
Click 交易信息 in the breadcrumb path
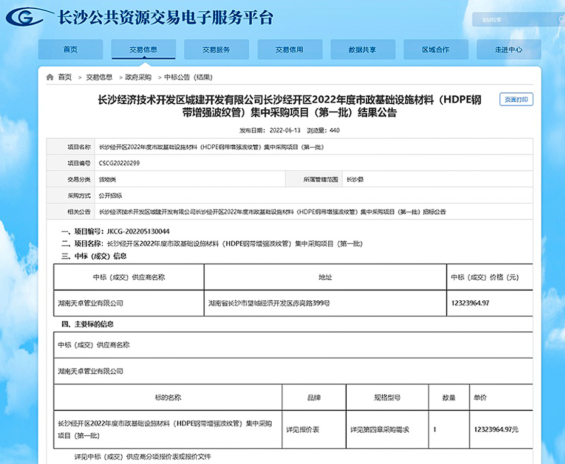coord(99,78)
